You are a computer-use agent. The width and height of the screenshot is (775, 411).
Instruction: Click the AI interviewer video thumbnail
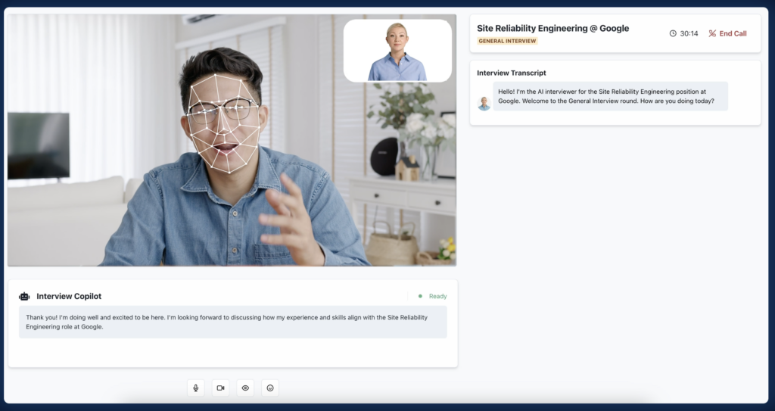pos(397,51)
